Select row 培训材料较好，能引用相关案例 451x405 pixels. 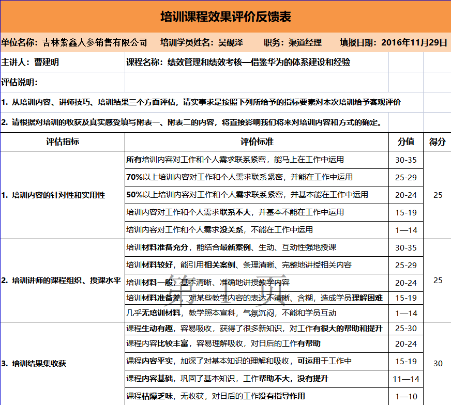click(x=257, y=265)
